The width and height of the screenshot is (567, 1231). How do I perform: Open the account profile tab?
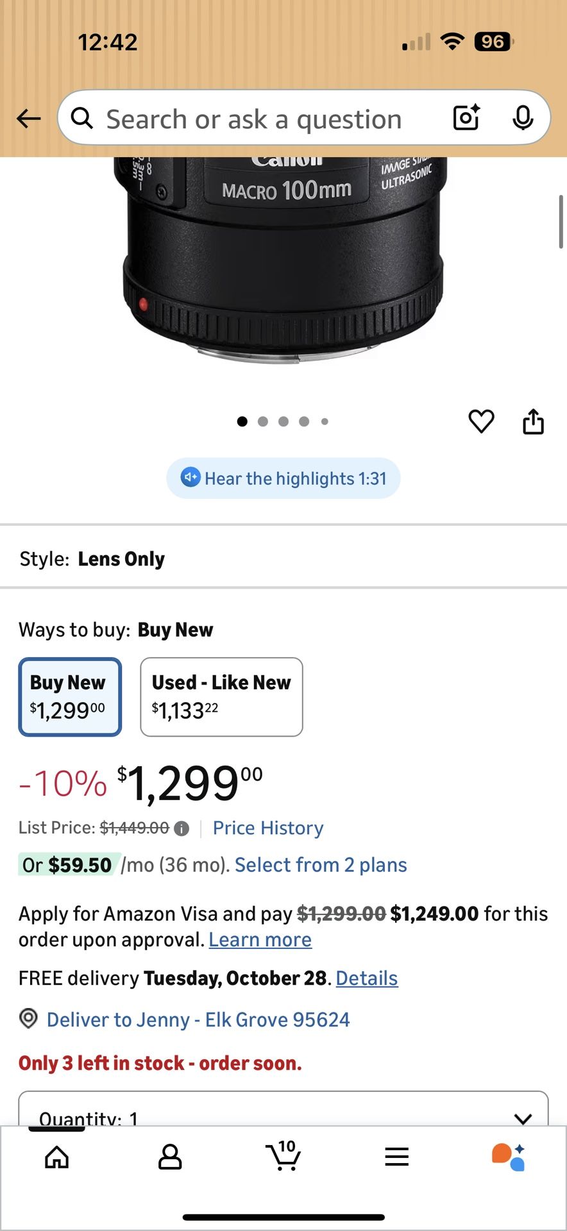pos(170,1157)
